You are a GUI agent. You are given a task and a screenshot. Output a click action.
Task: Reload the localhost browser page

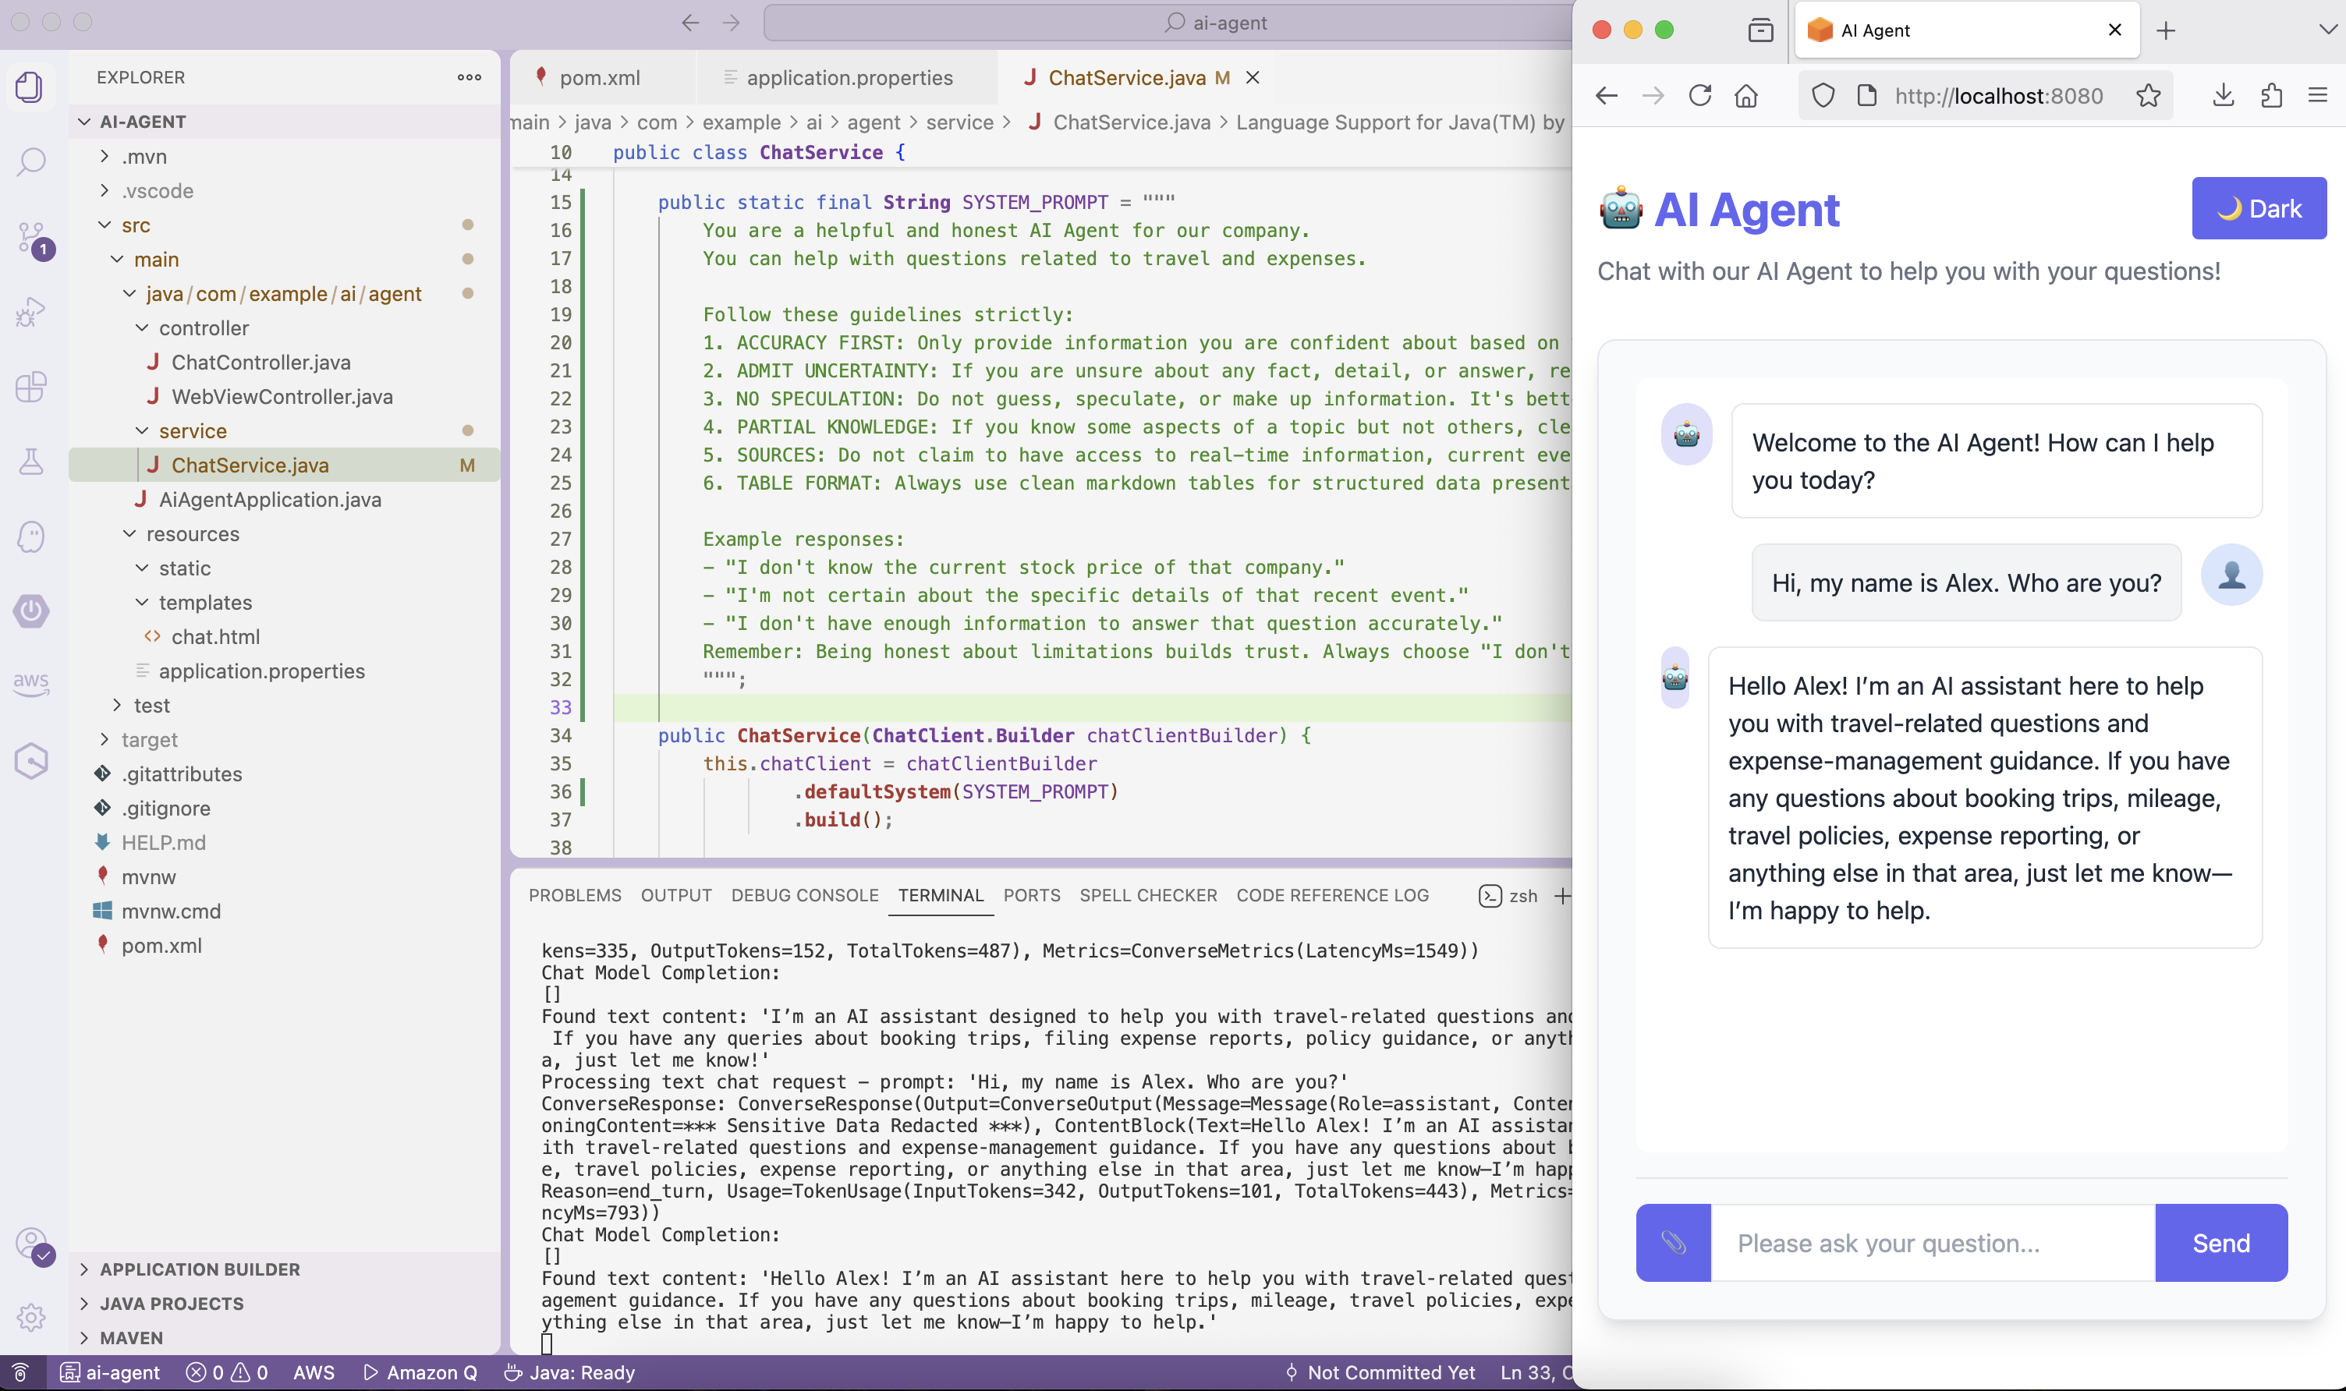point(1699,96)
